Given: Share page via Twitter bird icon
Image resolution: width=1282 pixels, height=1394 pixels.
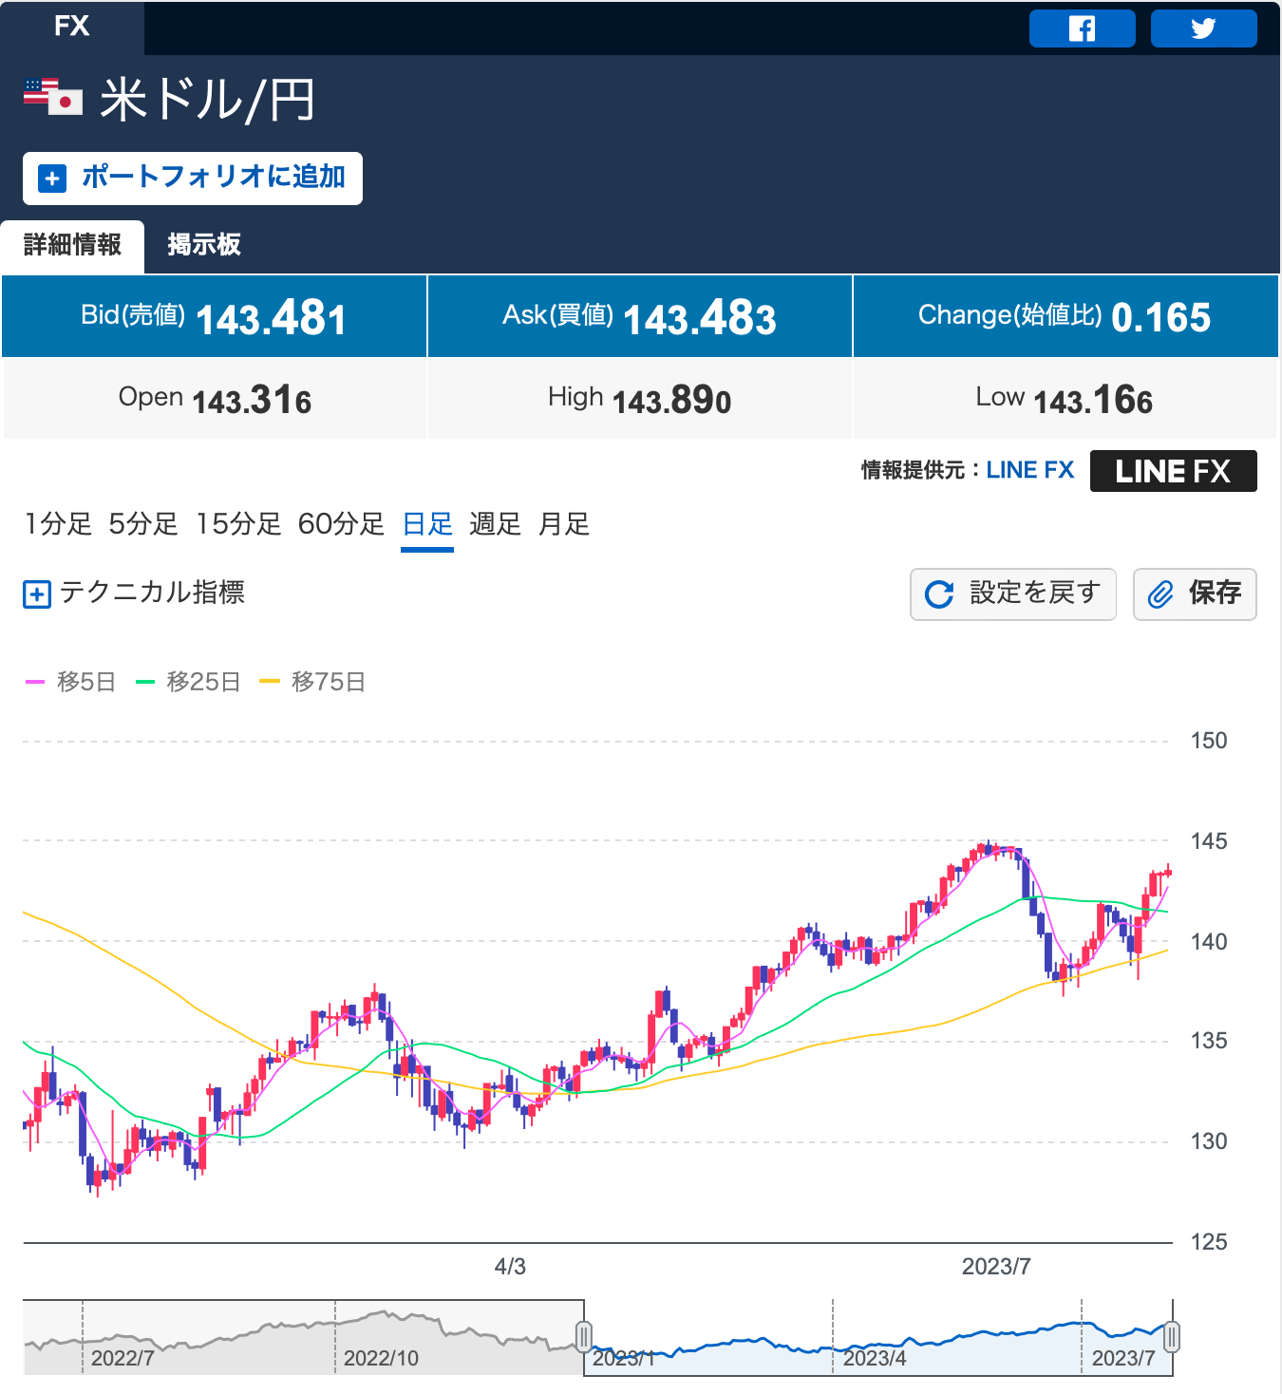Looking at the screenshot, I should [1203, 28].
